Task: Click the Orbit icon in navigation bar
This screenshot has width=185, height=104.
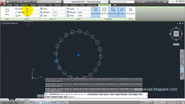Action: click(182, 69)
